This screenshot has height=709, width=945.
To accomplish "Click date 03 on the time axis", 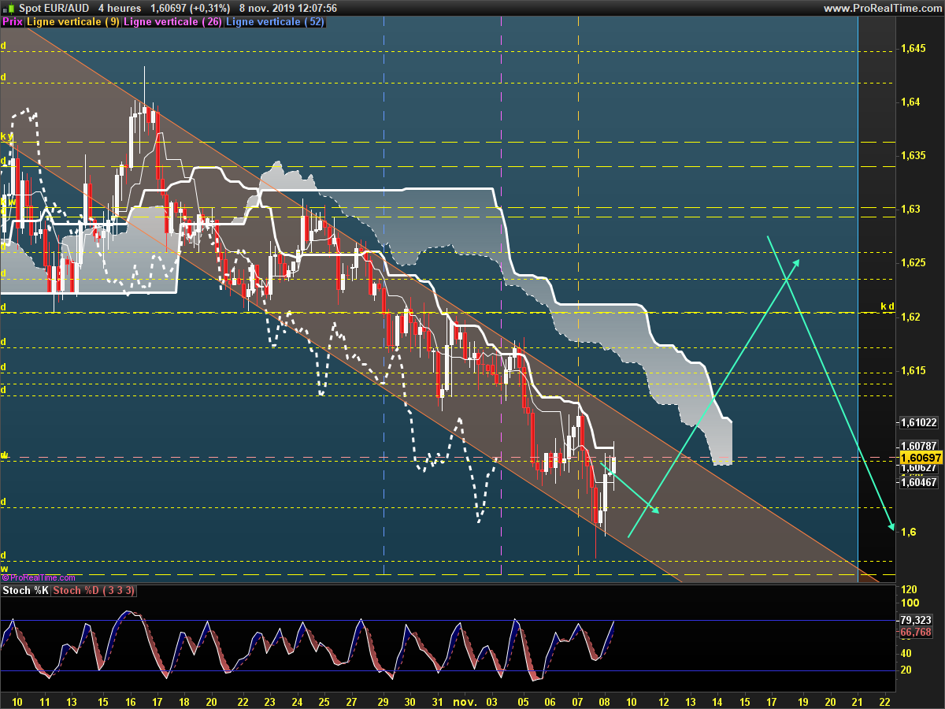I will click(494, 701).
